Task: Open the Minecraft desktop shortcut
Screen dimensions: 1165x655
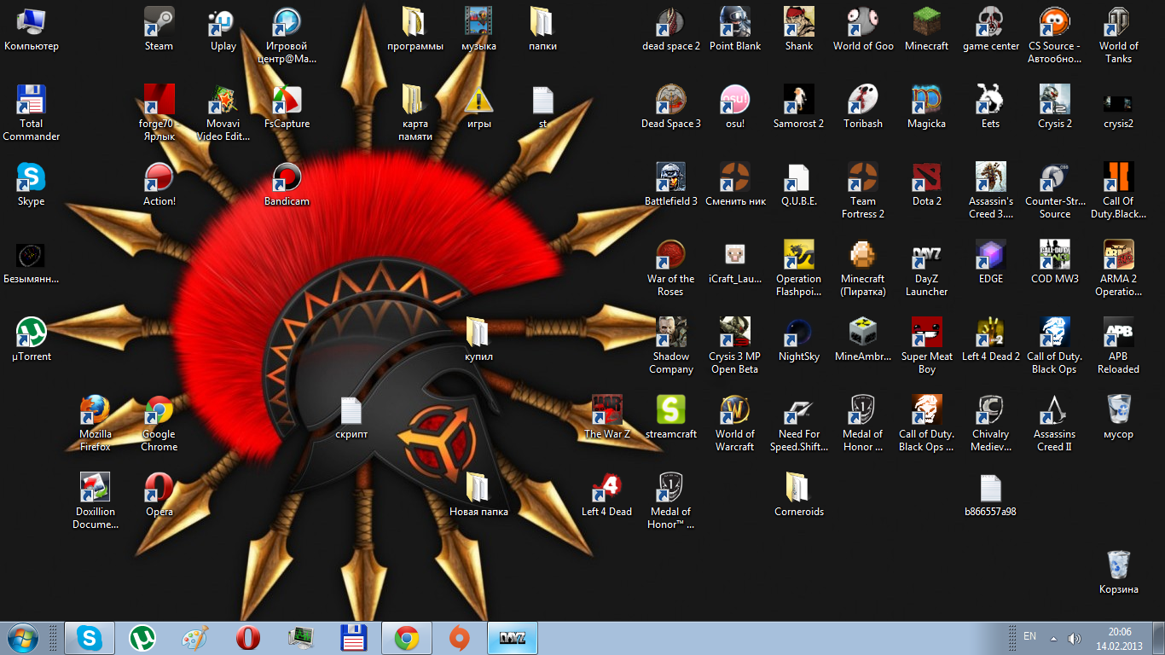Action: click(x=927, y=30)
